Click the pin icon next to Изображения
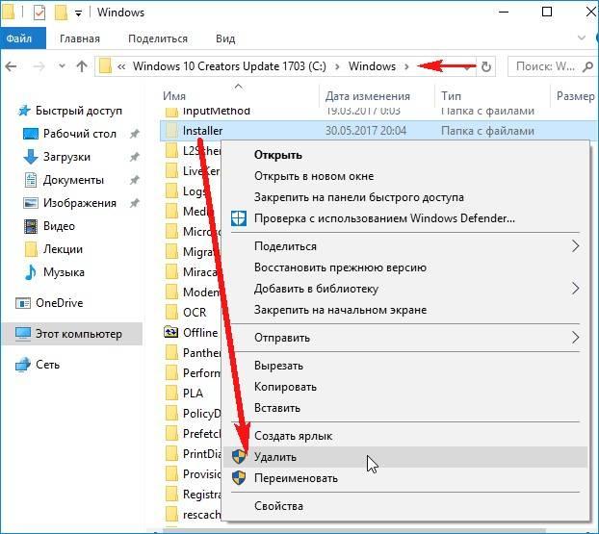599x534 pixels. pos(134,203)
